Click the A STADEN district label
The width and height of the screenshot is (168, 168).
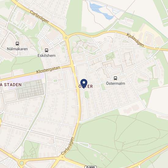(11, 85)
